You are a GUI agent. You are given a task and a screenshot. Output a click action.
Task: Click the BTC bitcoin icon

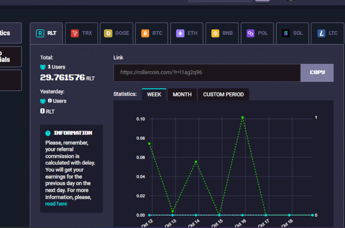tap(145, 33)
